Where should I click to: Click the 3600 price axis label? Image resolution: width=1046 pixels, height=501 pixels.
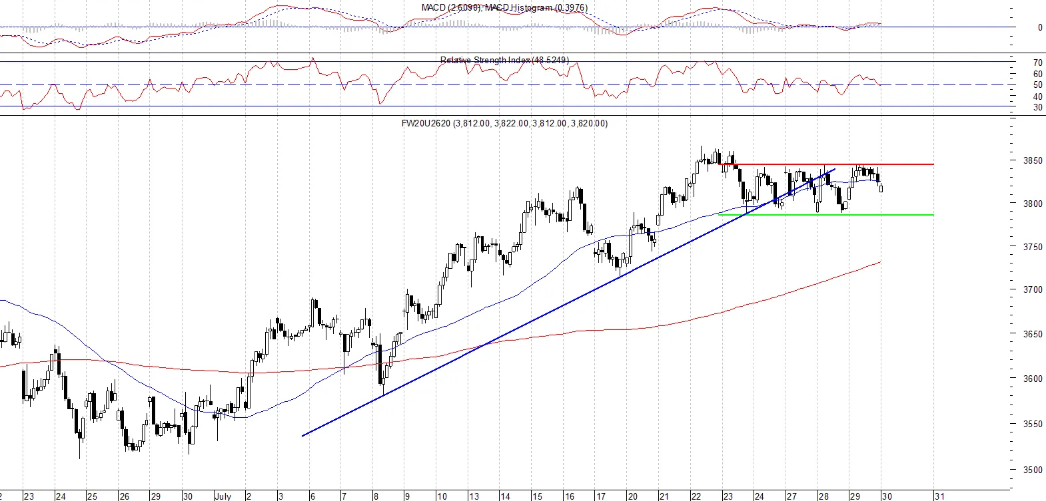point(1033,379)
